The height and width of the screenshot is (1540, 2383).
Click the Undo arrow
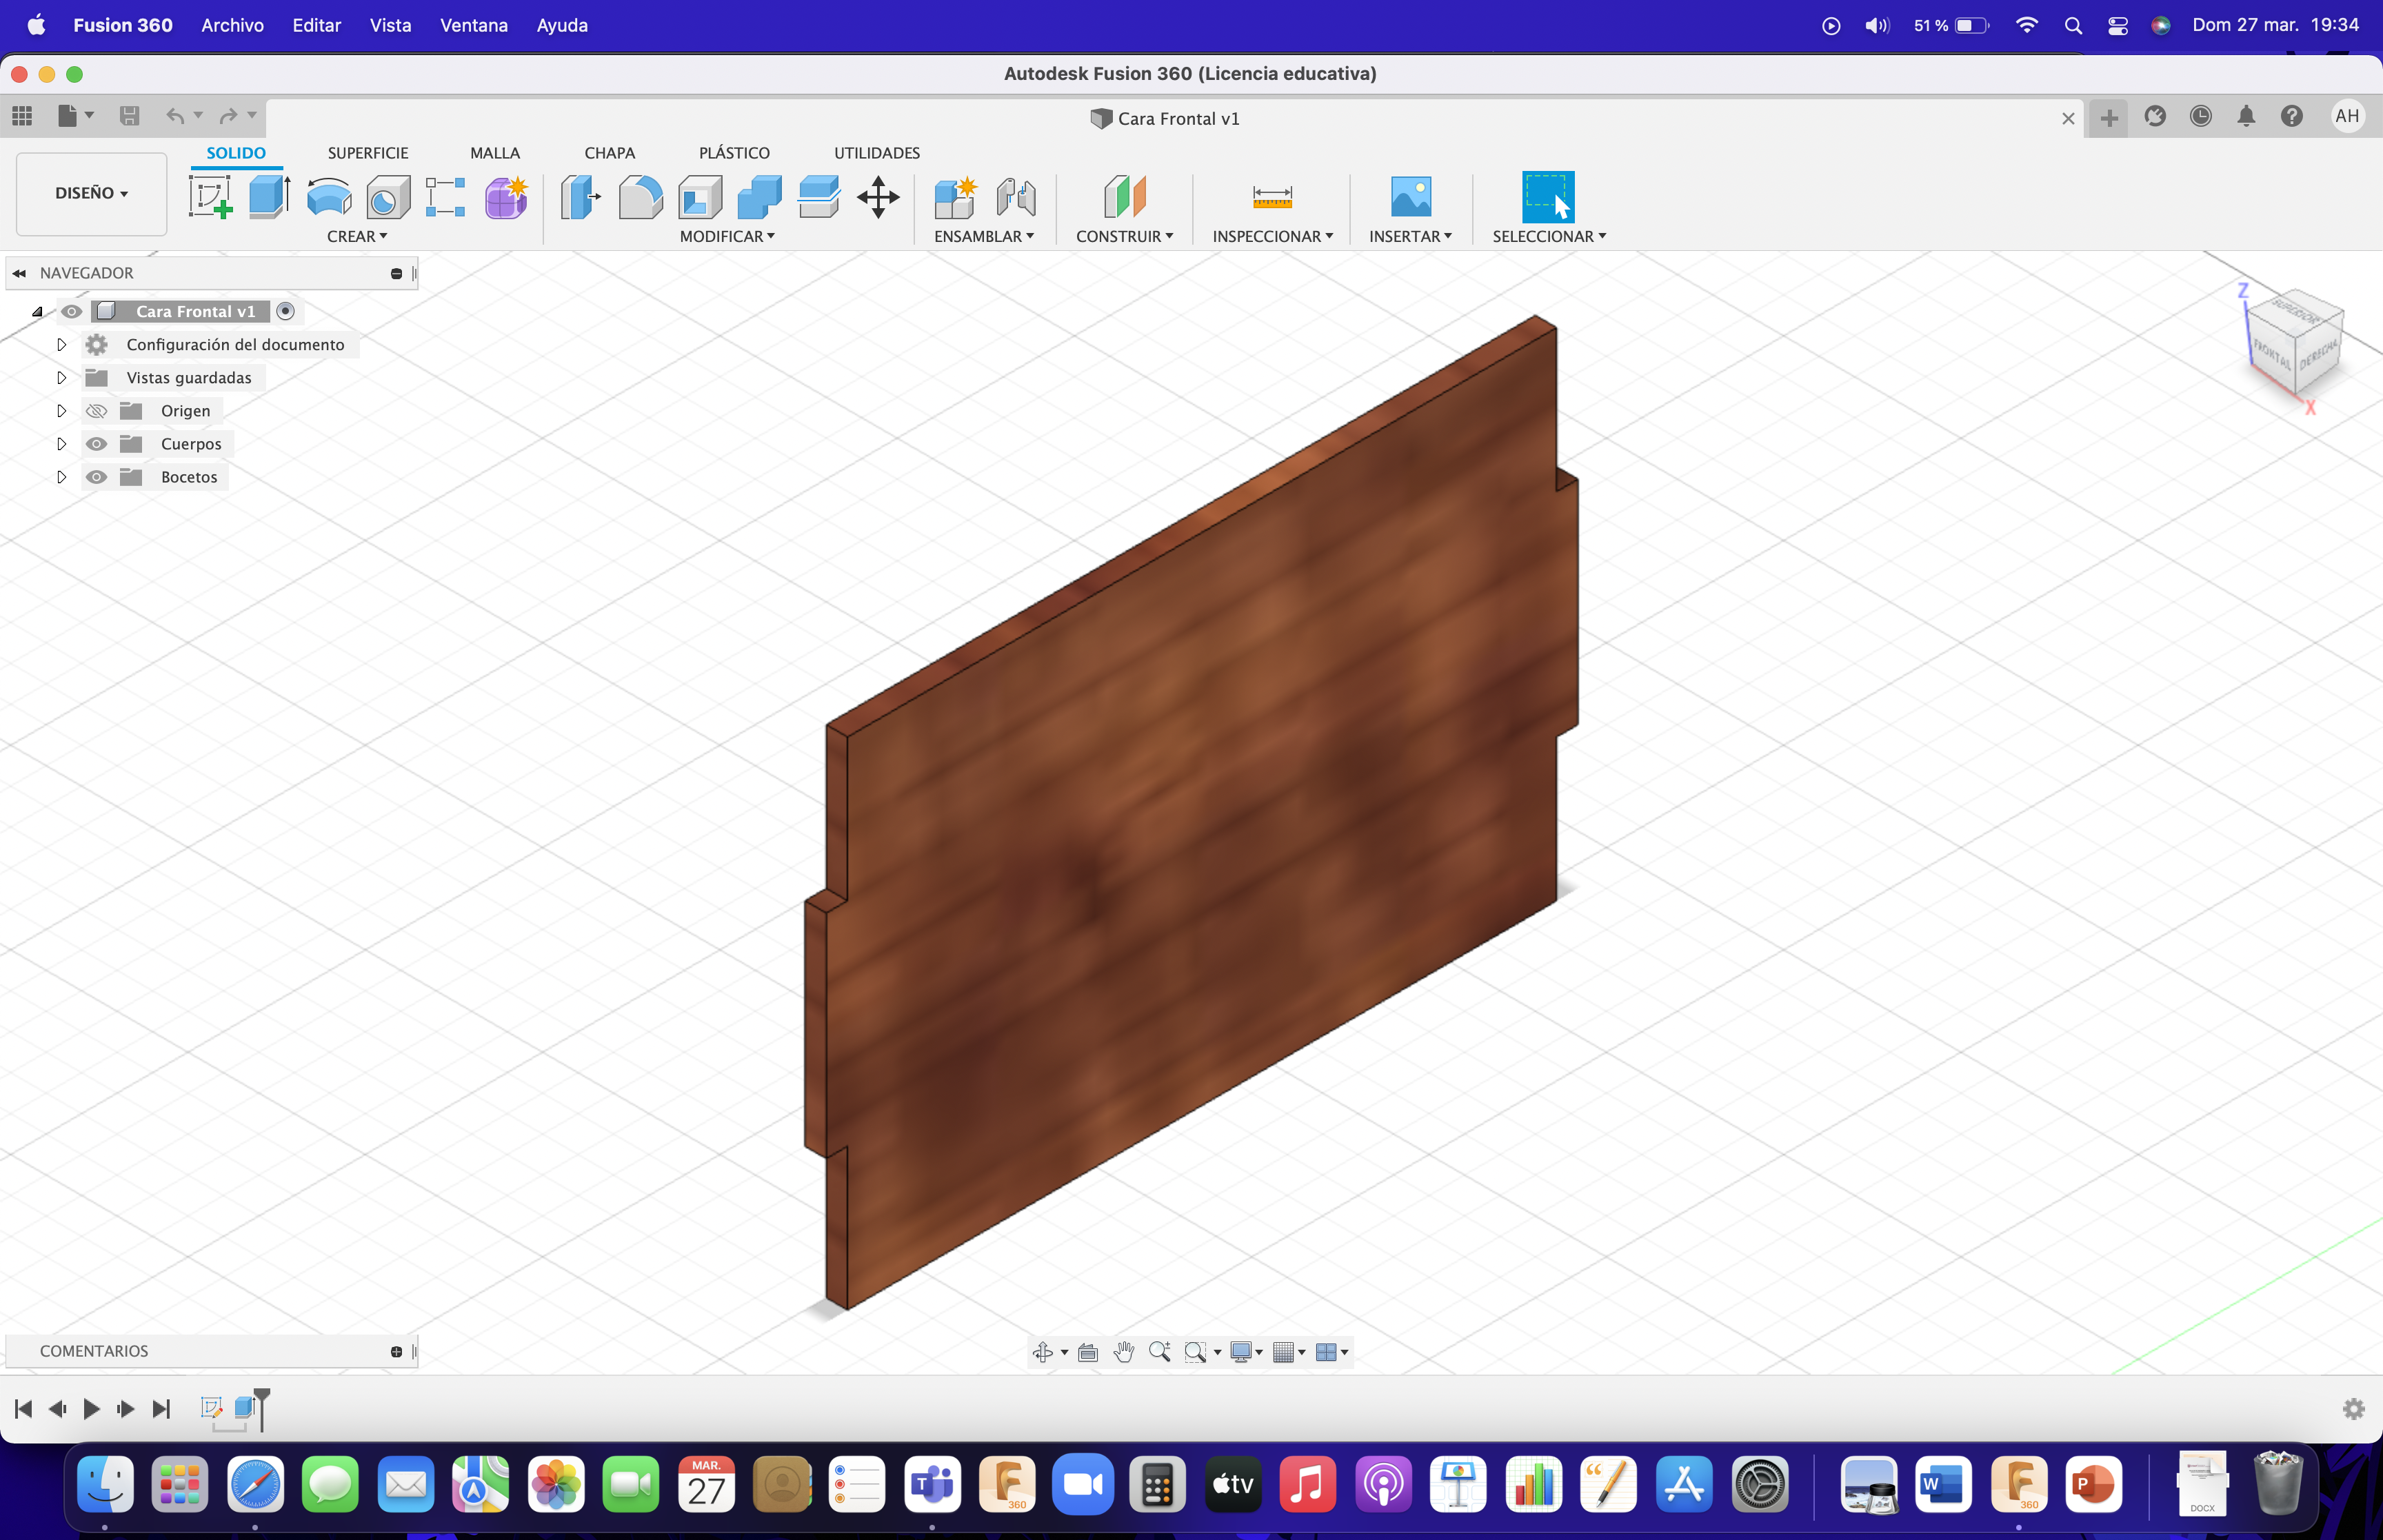(x=175, y=116)
